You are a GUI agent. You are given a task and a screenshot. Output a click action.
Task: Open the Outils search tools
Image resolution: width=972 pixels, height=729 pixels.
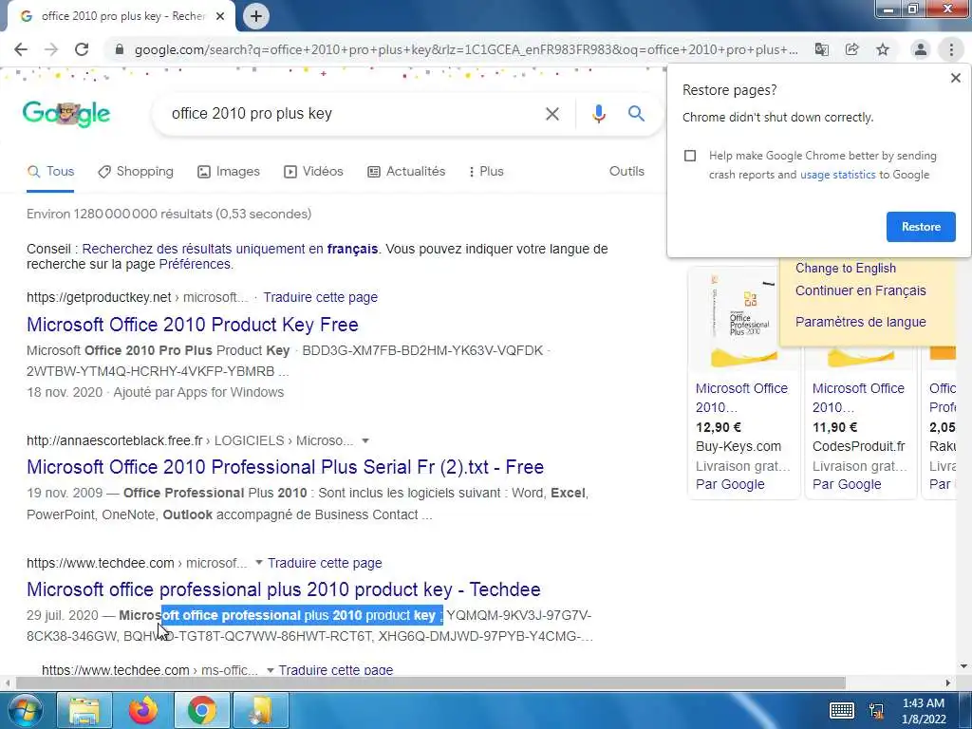[626, 172]
